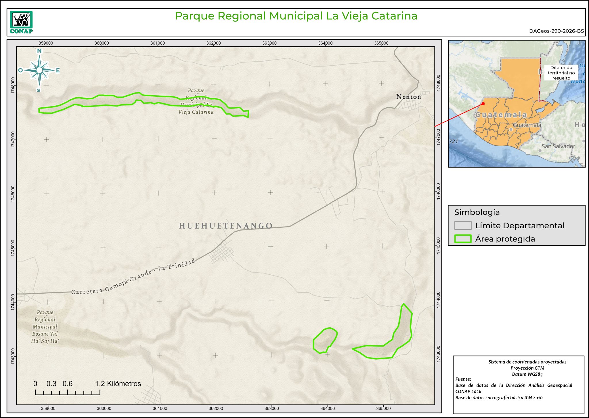
Task: Click the gray Límite Departamental legend swatch
Action: 463,225
